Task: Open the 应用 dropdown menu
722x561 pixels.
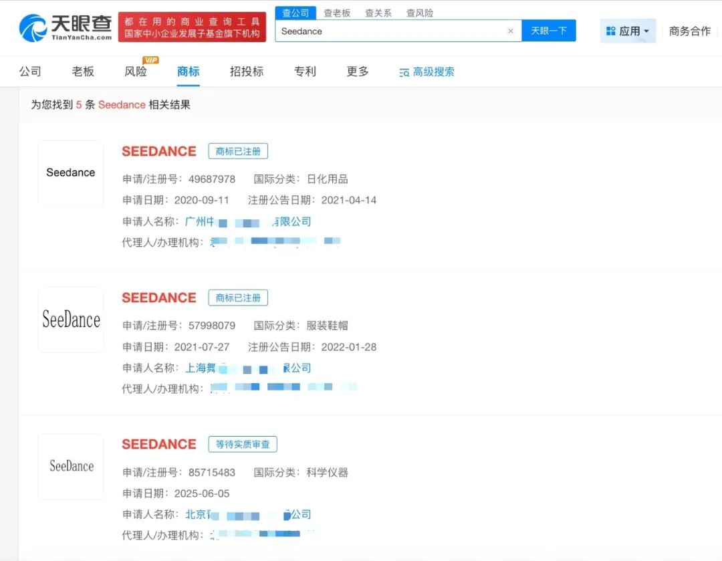Action: [628, 31]
